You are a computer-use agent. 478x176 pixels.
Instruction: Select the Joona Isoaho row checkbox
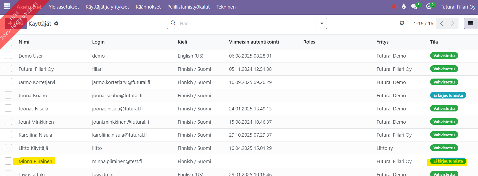click(x=8, y=95)
